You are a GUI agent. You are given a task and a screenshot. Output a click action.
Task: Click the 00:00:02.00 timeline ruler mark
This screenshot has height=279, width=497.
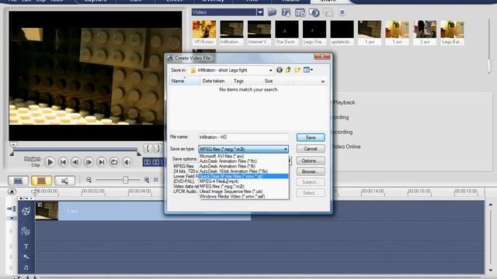[x=93, y=191]
